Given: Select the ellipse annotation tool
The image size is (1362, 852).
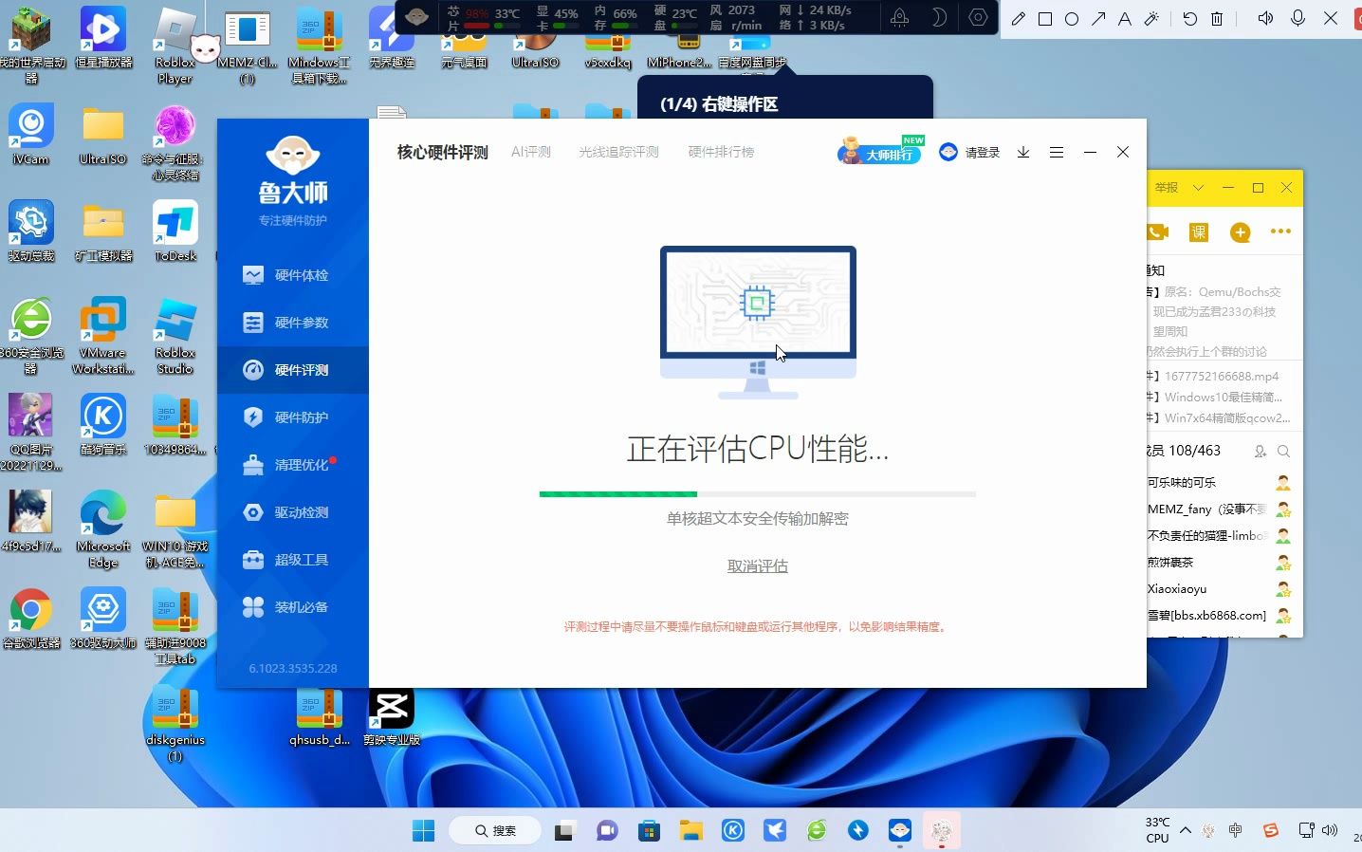Looking at the screenshot, I should 1072,18.
